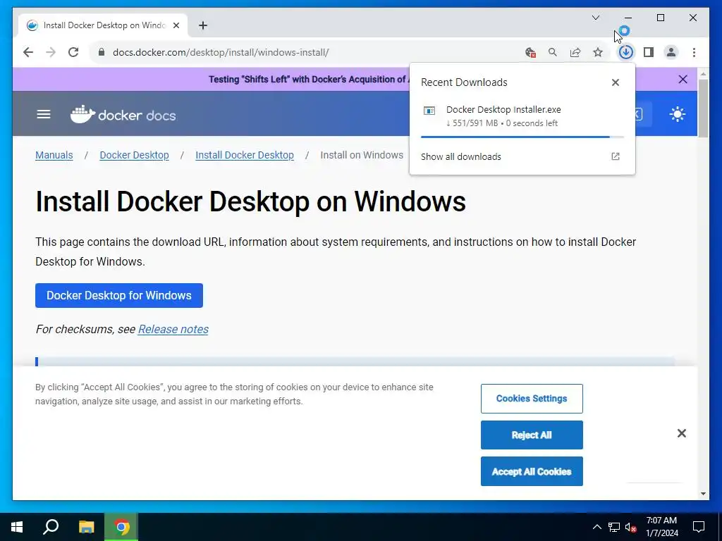Image resolution: width=722 pixels, height=541 pixels.
Task: Open the zoom magnifier icon in address bar
Action: (553, 52)
